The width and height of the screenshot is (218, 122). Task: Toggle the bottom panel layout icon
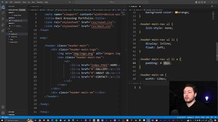coord(199,2)
